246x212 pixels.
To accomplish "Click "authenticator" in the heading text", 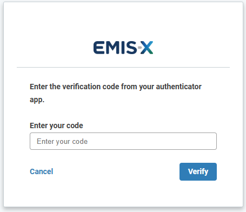I will (178, 87).
